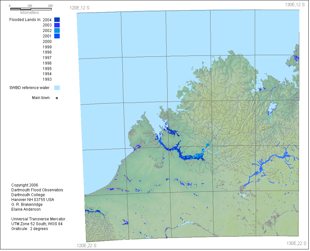310x251 pixels.
Task: Select the 2003 flood legend swatch
Action: pyautogui.click(x=57, y=25)
